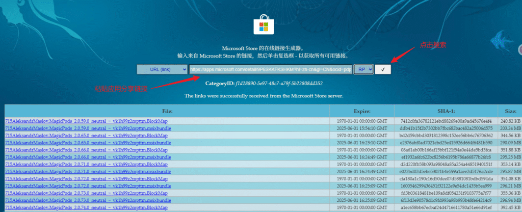Image resolution: width=522 pixels, height=212 pixels.
Task: Download MagicPods 2.0.59.0 msixbundle file
Action: [88, 128]
